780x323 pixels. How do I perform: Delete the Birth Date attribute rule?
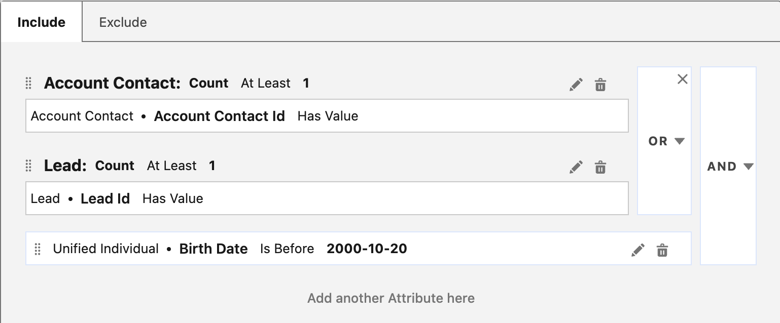pos(662,250)
